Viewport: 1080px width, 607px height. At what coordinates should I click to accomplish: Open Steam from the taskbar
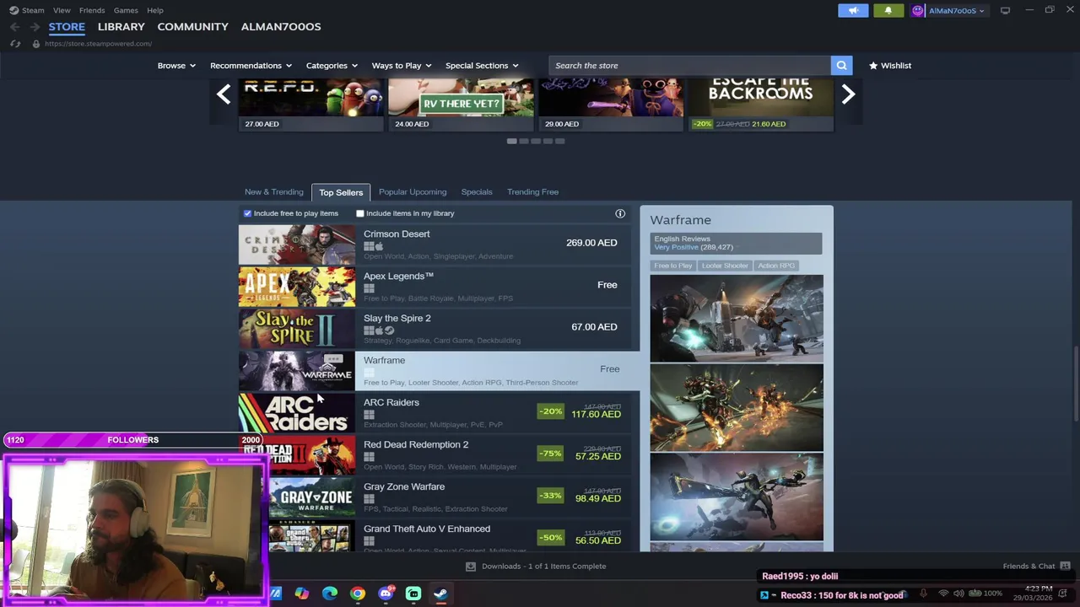tap(440, 594)
